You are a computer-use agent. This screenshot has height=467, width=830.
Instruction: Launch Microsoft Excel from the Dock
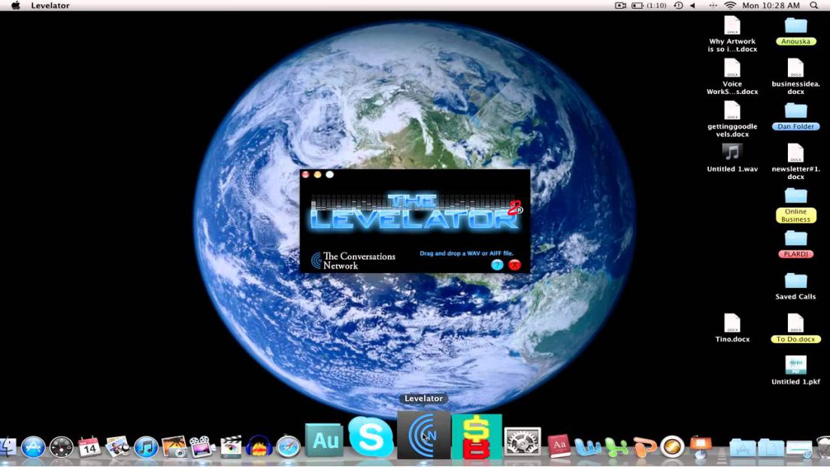[x=616, y=447]
